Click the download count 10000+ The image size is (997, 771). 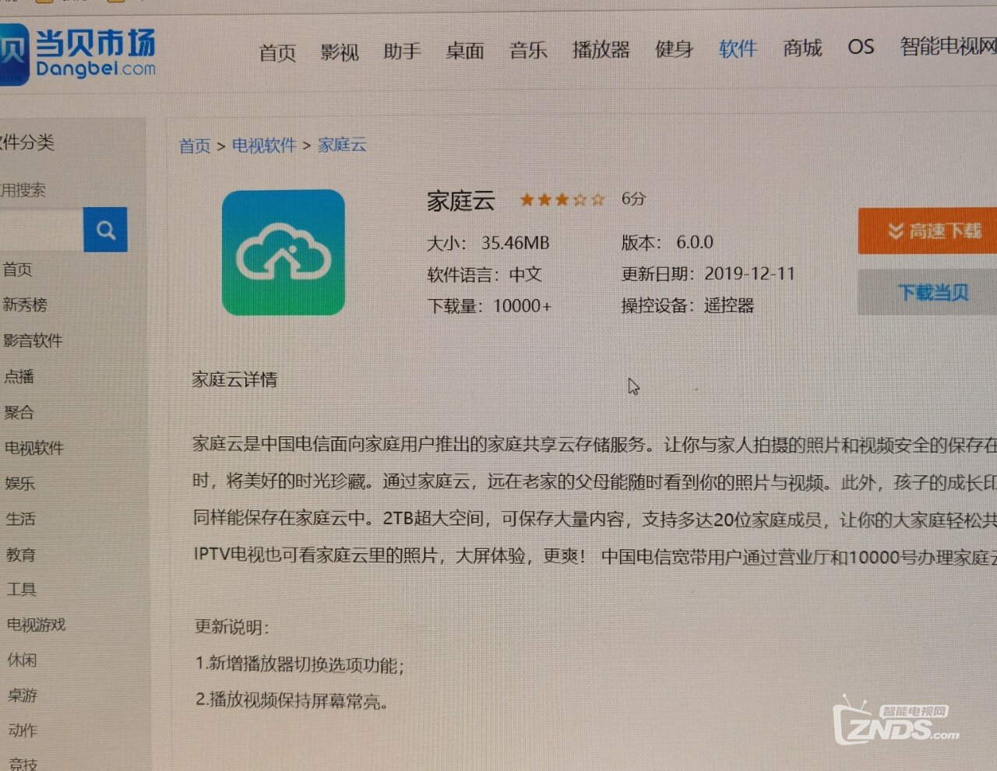pos(522,306)
